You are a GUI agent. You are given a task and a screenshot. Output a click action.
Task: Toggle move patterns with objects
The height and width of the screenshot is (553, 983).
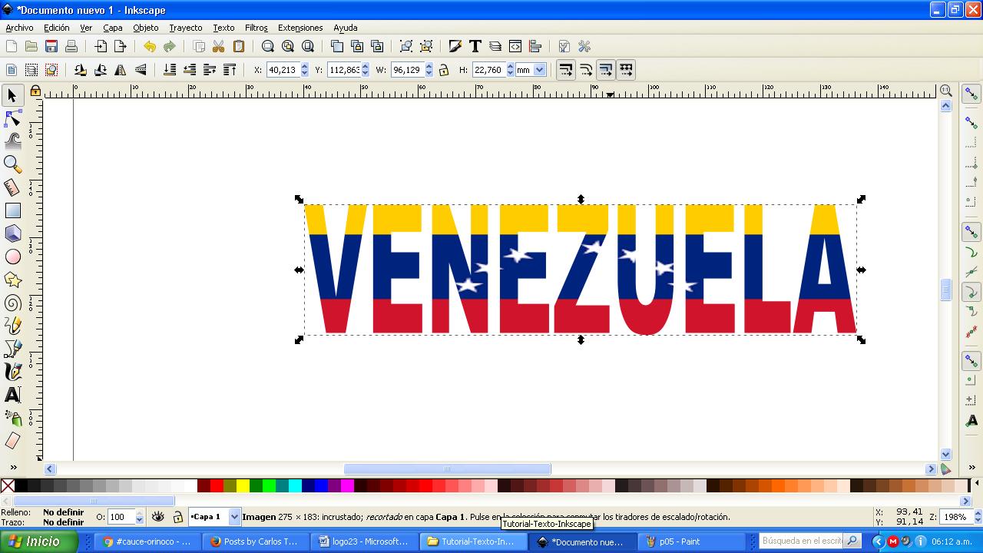coord(626,70)
